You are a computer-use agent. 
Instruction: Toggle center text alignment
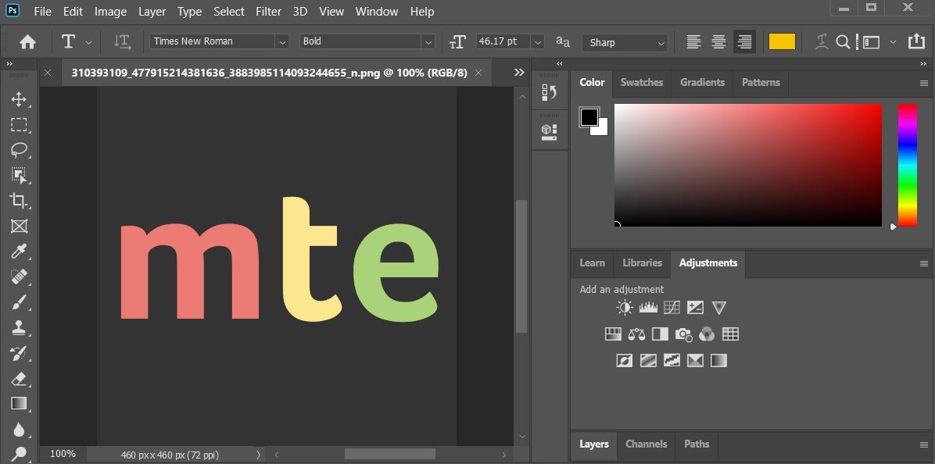[x=718, y=41]
